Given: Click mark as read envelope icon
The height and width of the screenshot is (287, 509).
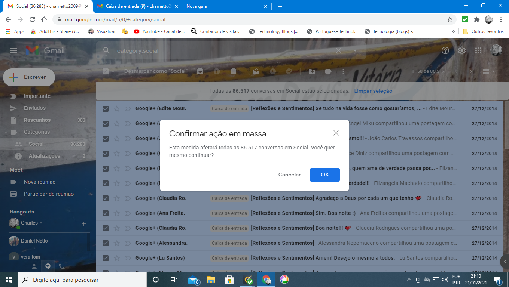Looking at the screenshot, I should tap(256, 71).
